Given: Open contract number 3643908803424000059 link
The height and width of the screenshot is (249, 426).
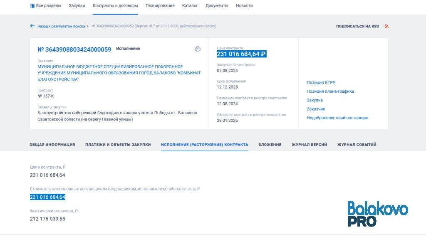Looking at the screenshot, I should (x=74, y=49).
